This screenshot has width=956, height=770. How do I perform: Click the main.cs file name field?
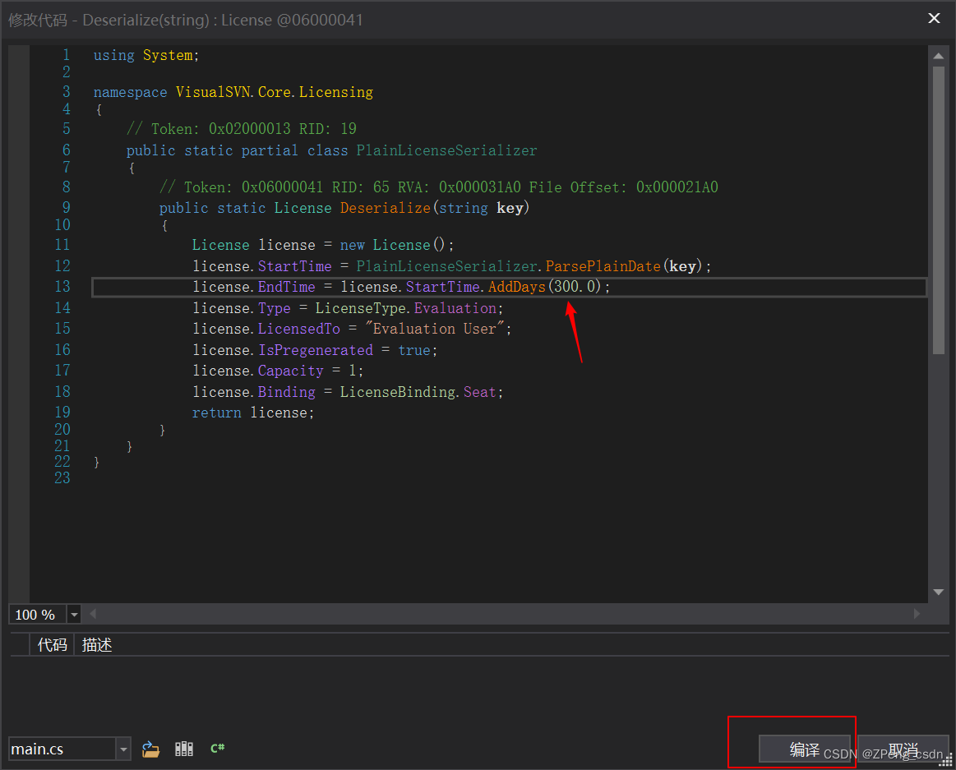click(x=62, y=749)
